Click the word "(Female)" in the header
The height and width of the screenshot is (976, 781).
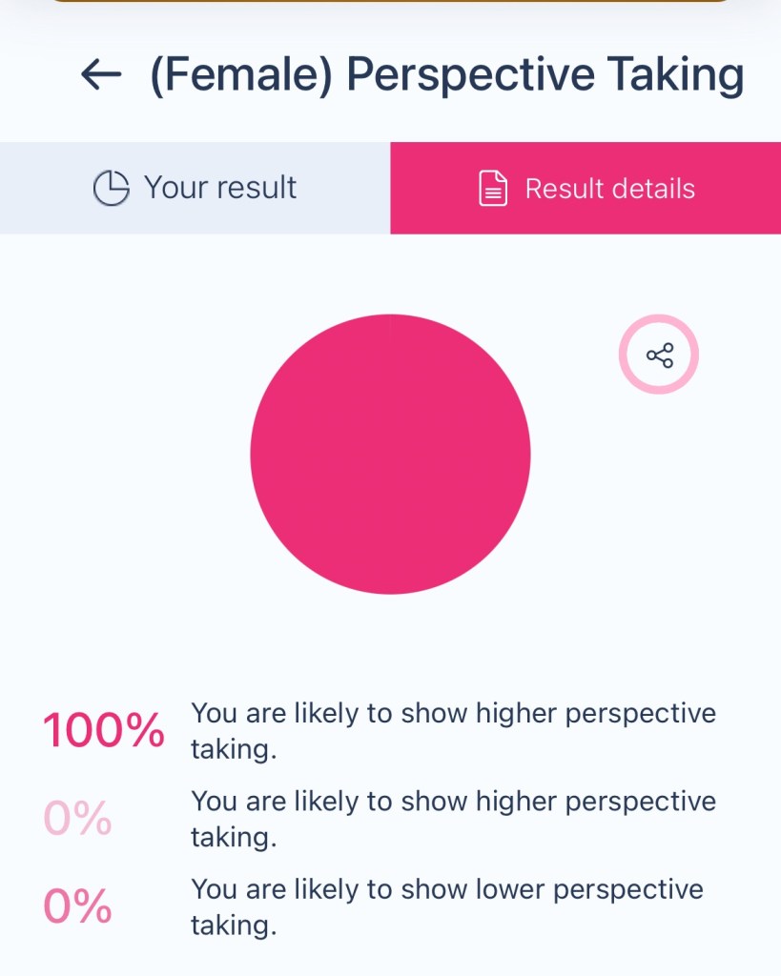[240, 74]
